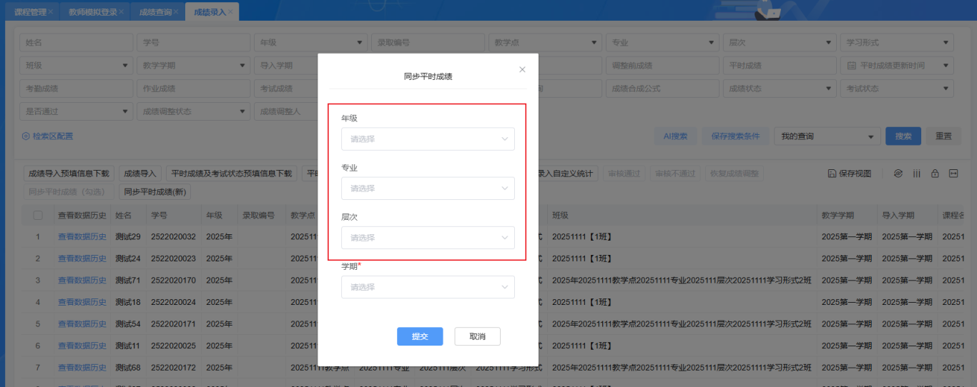
Task: Click the 检索区配置 gear icon
Action: pos(26,136)
